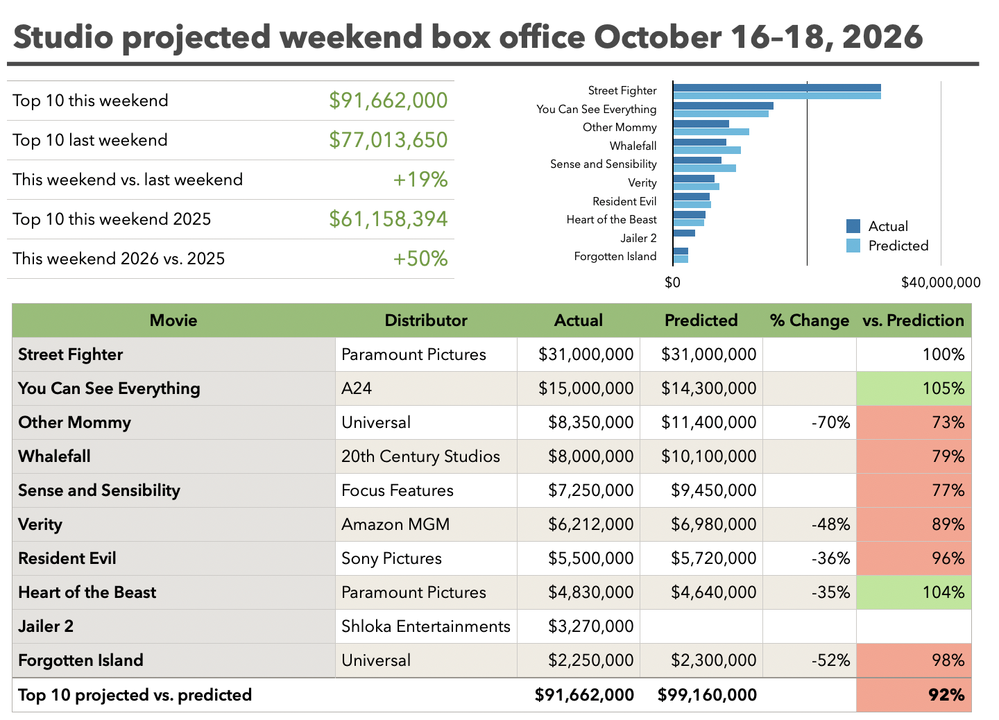The height and width of the screenshot is (720, 999).
Task: Click the vs. Prediction column header
Action: point(914,320)
